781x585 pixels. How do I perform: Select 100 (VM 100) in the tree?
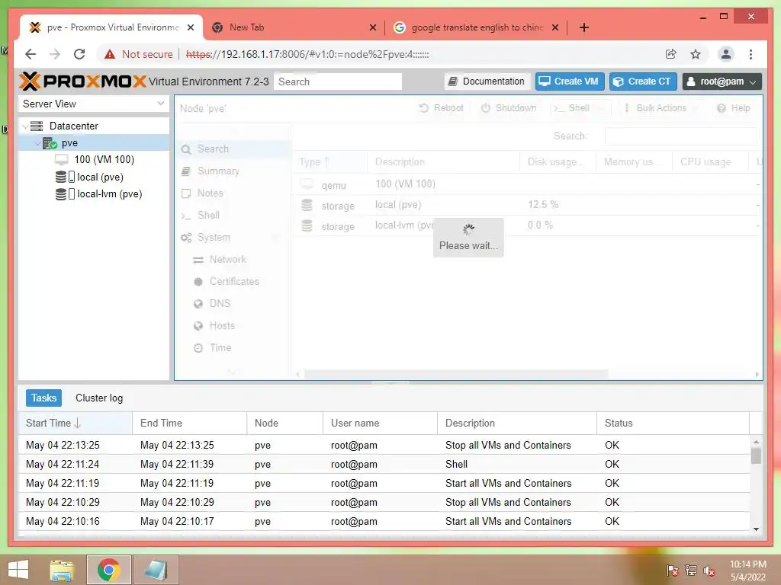point(104,160)
